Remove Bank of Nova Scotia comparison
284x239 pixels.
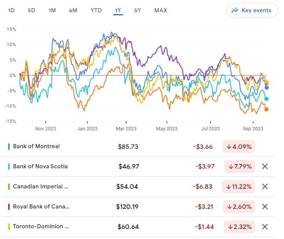point(265,166)
